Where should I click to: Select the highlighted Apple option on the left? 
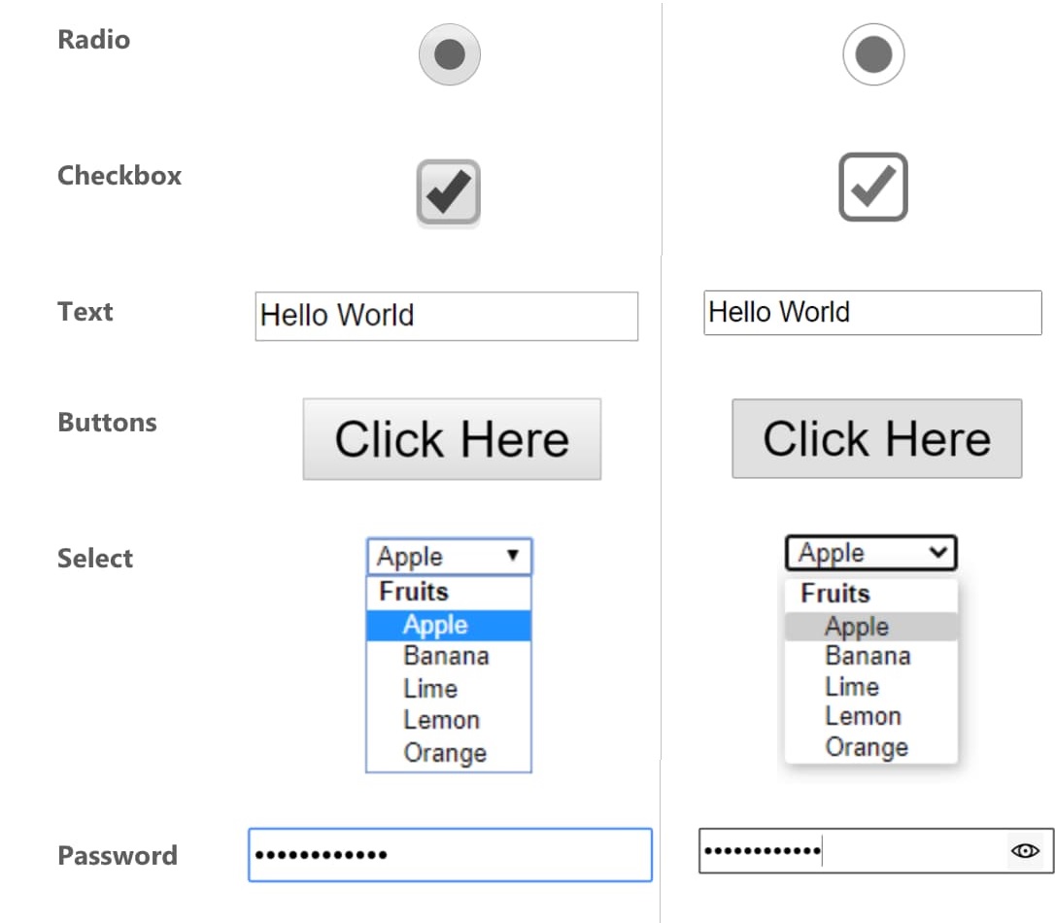446,625
